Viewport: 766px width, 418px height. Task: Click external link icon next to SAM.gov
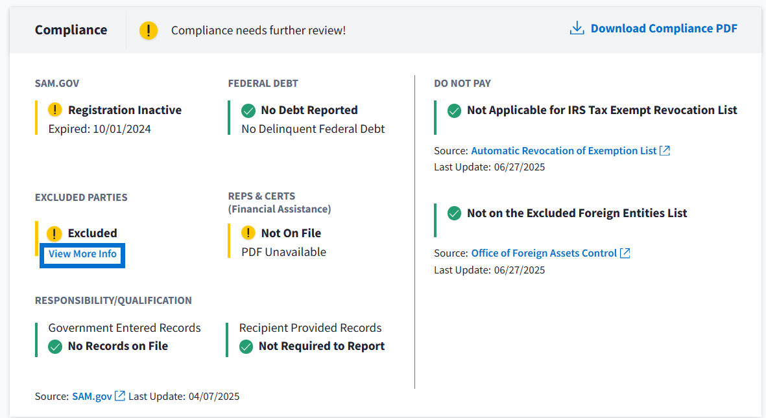tap(120, 396)
